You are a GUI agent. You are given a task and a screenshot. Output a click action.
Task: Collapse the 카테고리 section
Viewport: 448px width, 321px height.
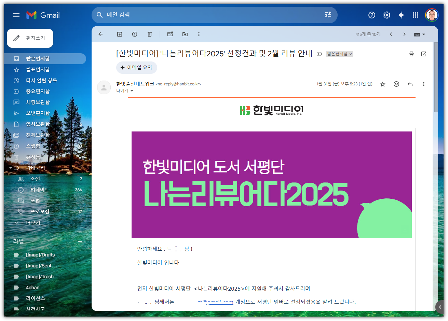(11, 168)
